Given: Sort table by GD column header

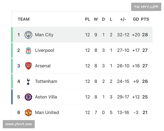Looking at the screenshot, I should click(x=136, y=19).
